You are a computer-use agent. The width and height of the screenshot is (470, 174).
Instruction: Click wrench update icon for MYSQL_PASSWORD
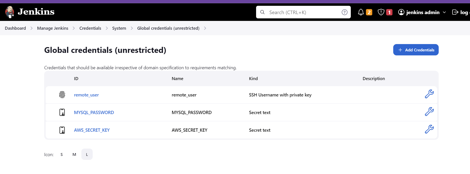click(429, 112)
